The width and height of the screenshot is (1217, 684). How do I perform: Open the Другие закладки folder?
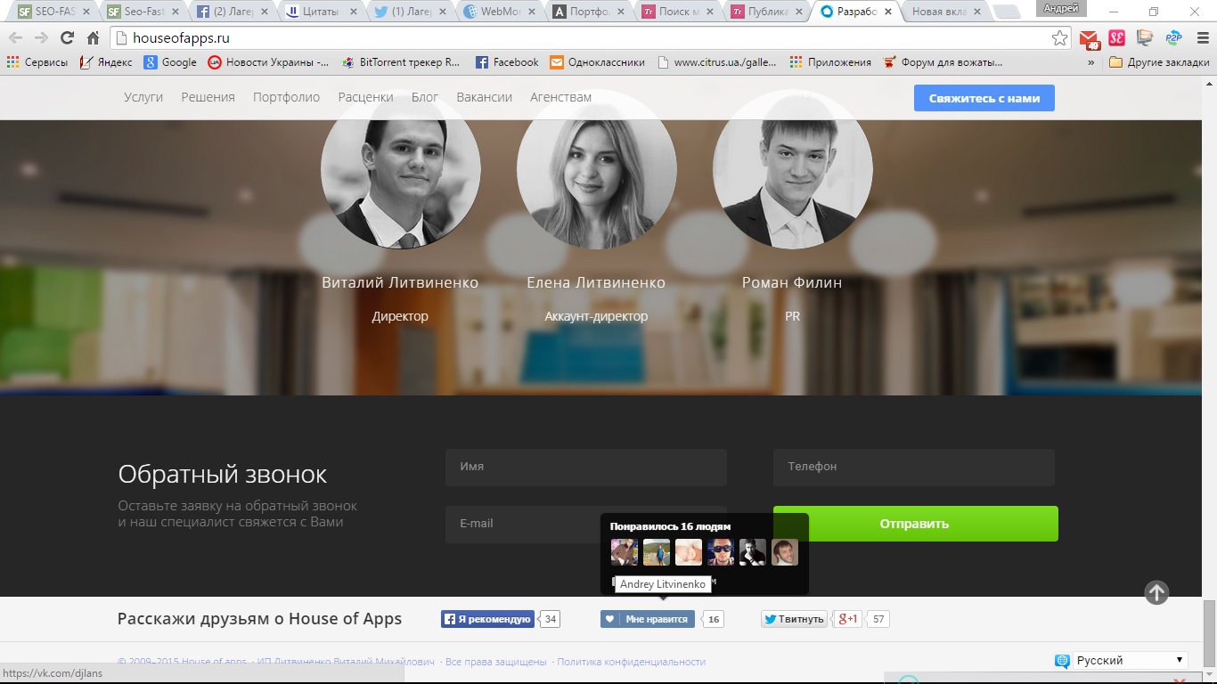[1159, 62]
